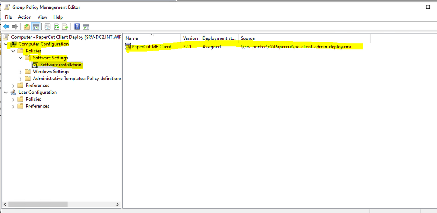This screenshot has height=213, width=437.
Task: Sort by the Version column header
Action: pos(191,38)
